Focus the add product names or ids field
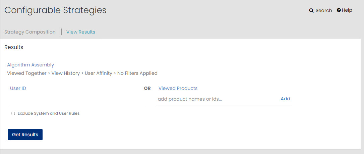364x154 pixels. (217, 99)
